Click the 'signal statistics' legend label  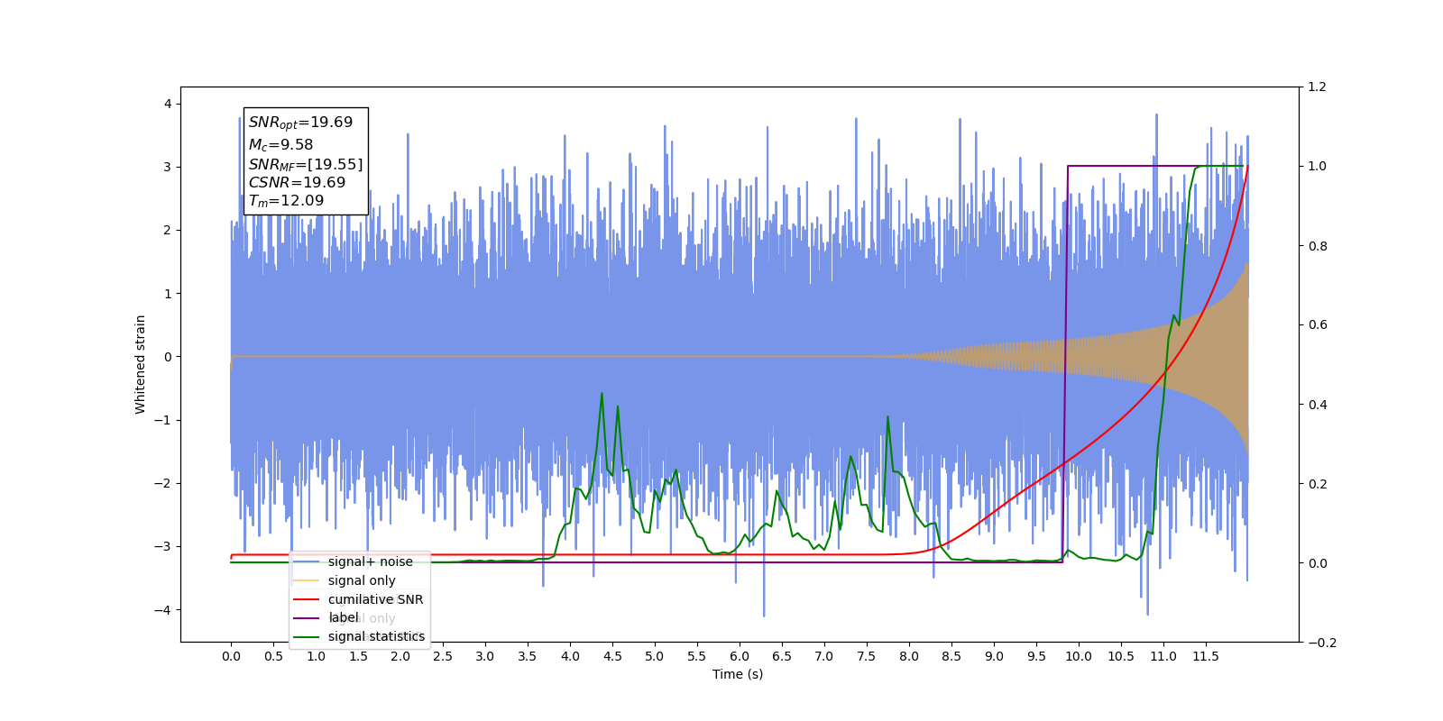(x=376, y=636)
